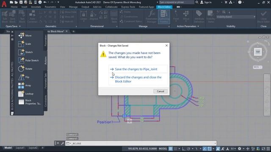Click the Cancel button in the dialog
This screenshot has width=271, height=152.
tap(160, 91)
